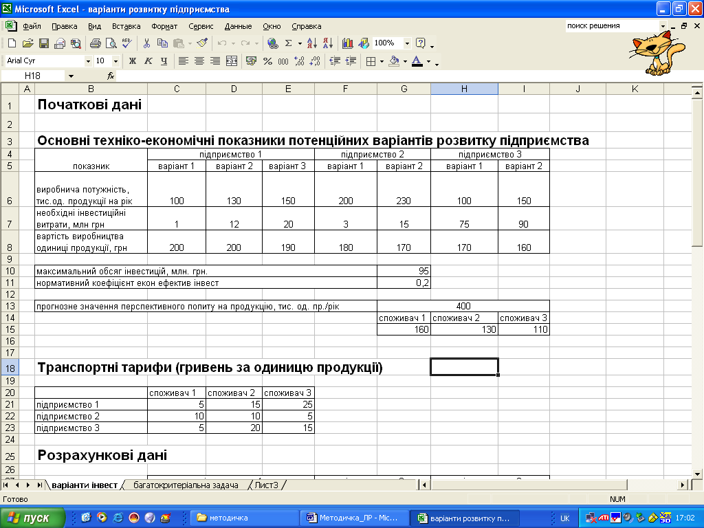Toggle center alignment
This screenshot has width=704, height=528.
click(199, 61)
